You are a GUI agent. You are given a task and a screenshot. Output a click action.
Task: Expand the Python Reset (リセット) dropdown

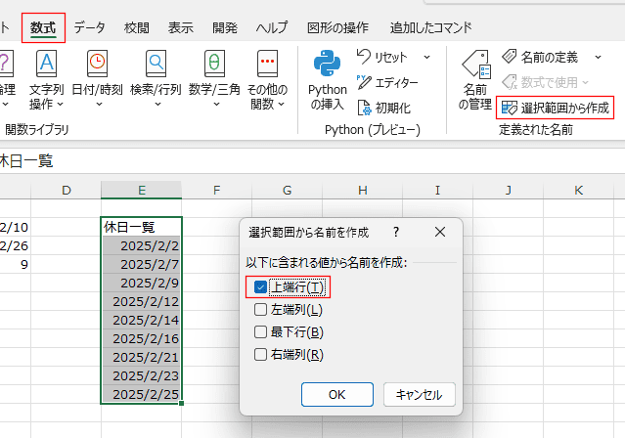[x=427, y=58]
